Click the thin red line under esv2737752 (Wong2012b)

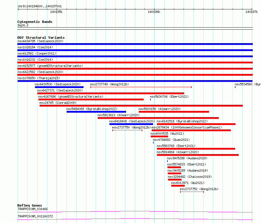(192, 192)
